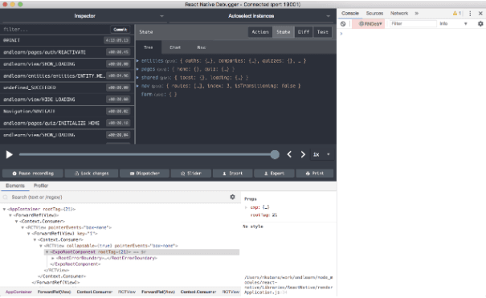Switch to the Elements tab
486x298 pixels.
click(15, 186)
